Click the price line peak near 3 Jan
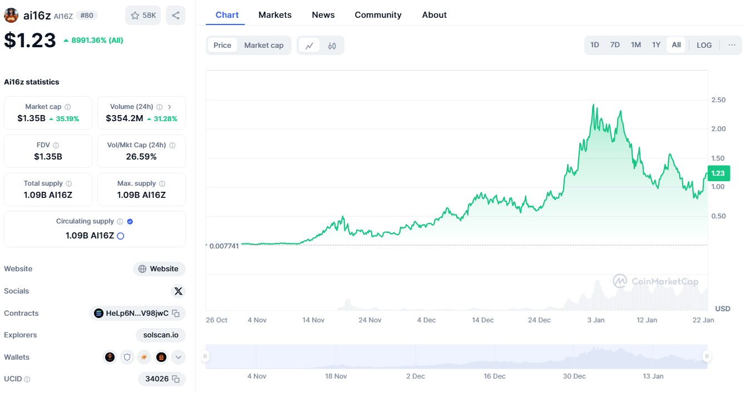The height and width of the screenshot is (393, 745). point(593,105)
